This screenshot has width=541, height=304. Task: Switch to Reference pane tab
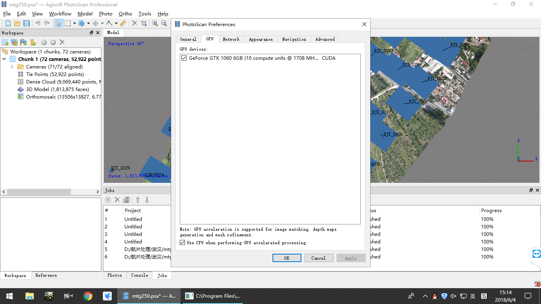[46, 275]
